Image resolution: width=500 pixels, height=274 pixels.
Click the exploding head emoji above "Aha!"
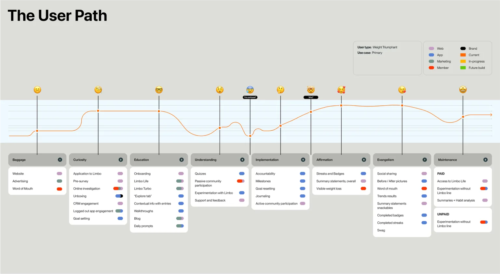coord(311,89)
